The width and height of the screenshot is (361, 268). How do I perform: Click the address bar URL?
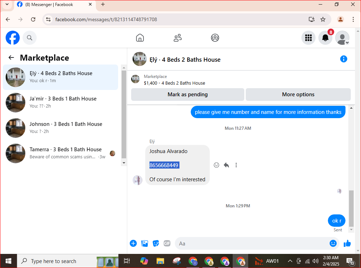[x=106, y=19]
